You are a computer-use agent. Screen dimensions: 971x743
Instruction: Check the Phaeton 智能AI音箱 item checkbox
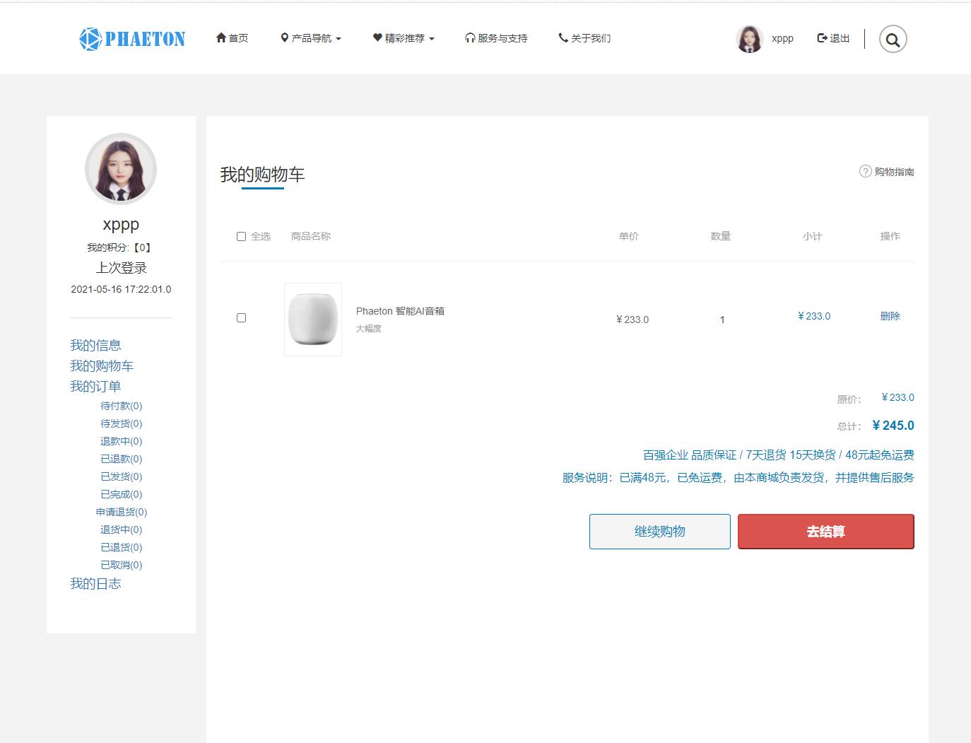pyautogui.click(x=241, y=318)
